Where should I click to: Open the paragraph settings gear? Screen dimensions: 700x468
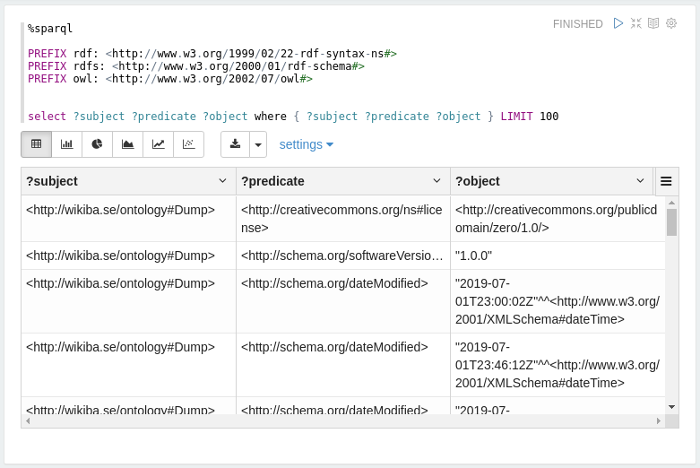[671, 23]
